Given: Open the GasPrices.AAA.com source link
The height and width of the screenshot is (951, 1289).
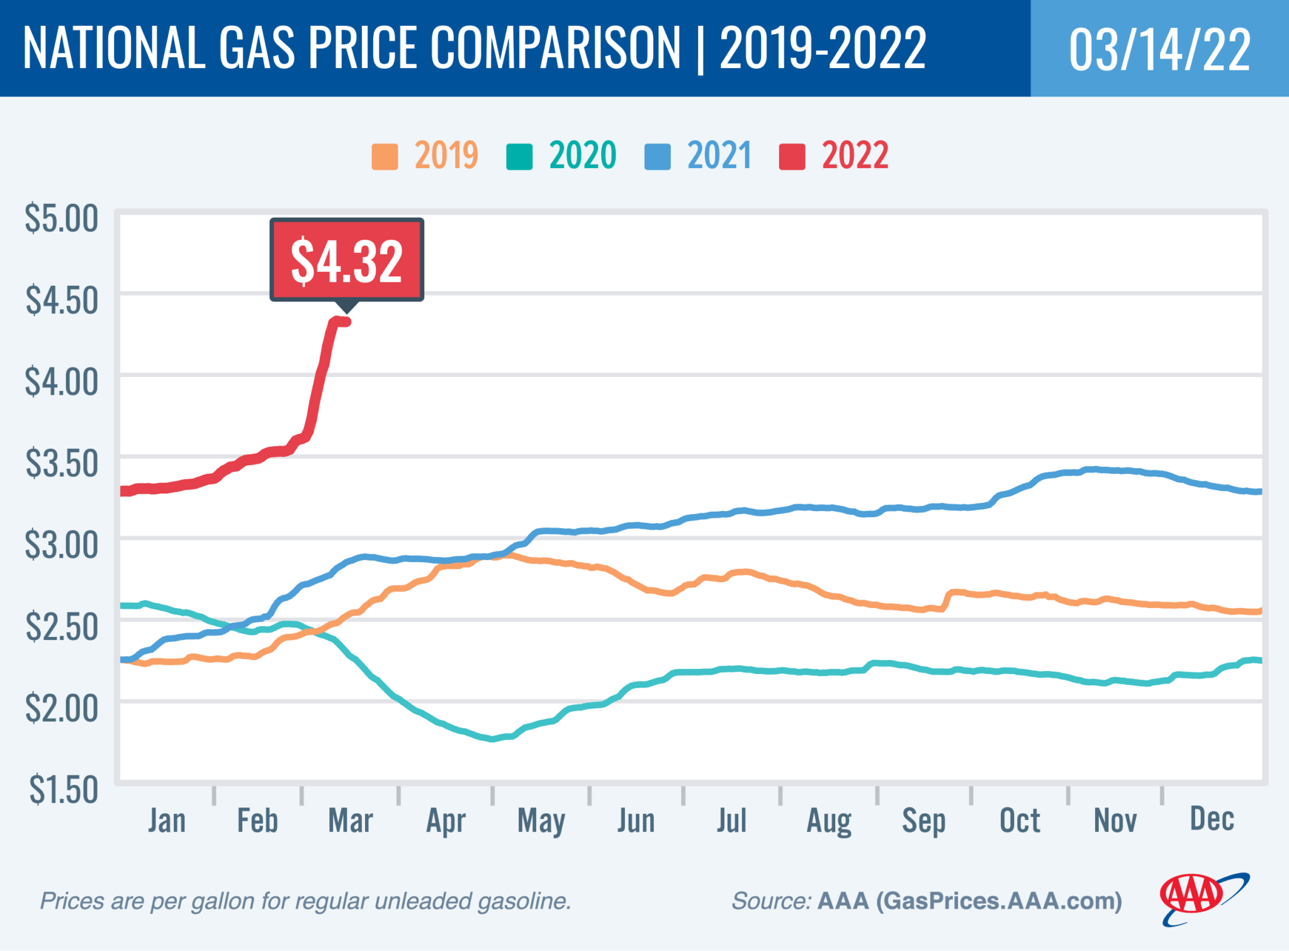Looking at the screenshot, I should click(x=1000, y=901).
